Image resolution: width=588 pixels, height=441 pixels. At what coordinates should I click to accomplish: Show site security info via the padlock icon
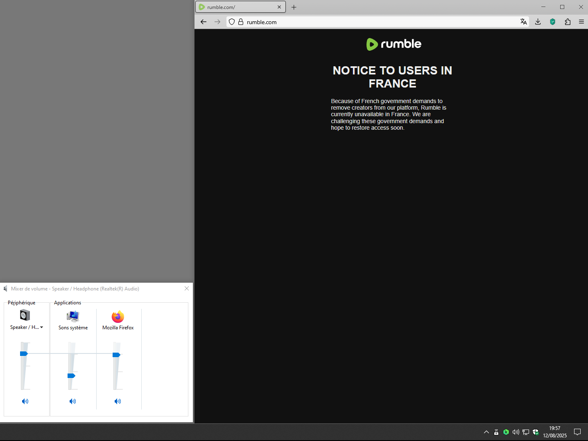tap(241, 22)
